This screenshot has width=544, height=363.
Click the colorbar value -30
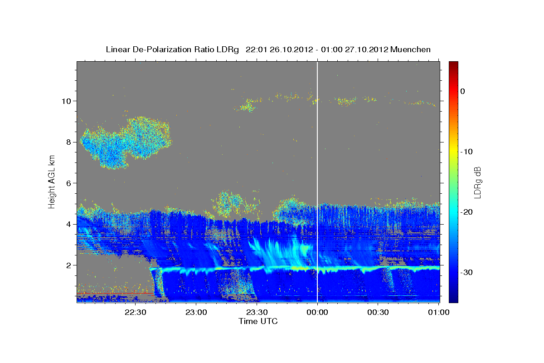pos(466,272)
